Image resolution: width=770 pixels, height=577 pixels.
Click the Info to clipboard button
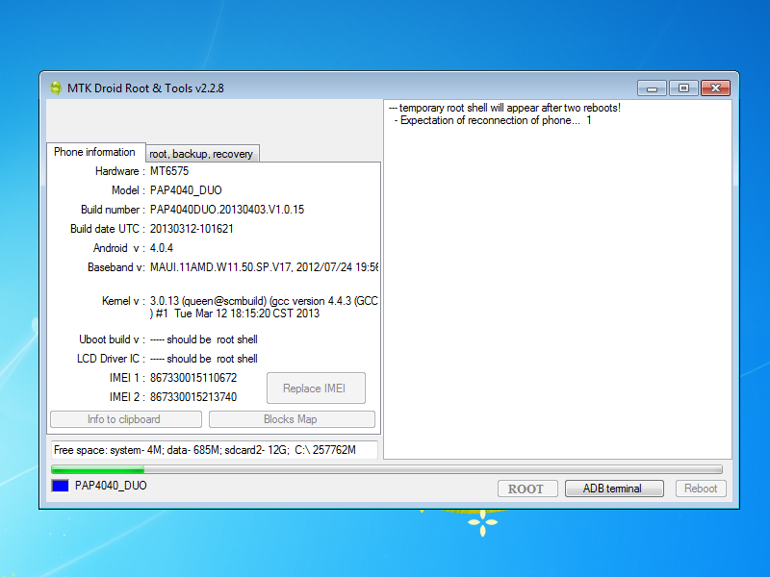pos(125,419)
